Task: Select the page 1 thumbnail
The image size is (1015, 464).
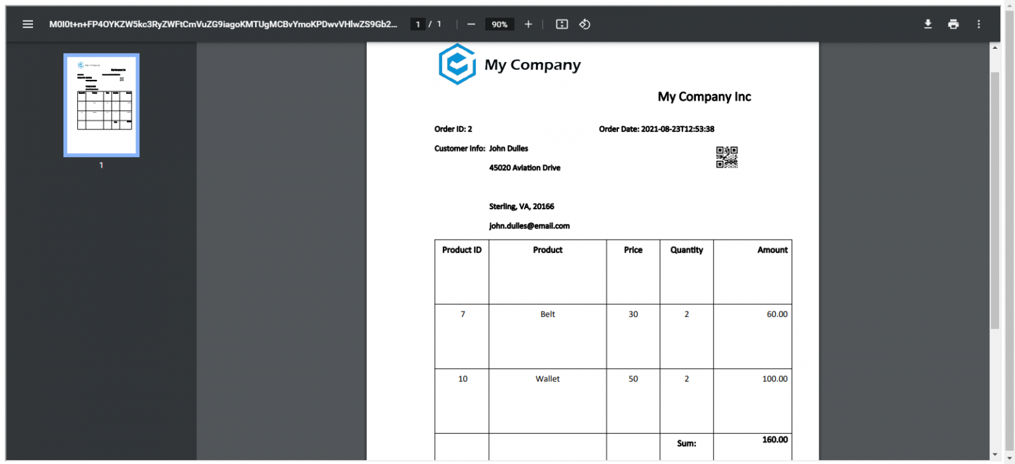Action: point(101,105)
